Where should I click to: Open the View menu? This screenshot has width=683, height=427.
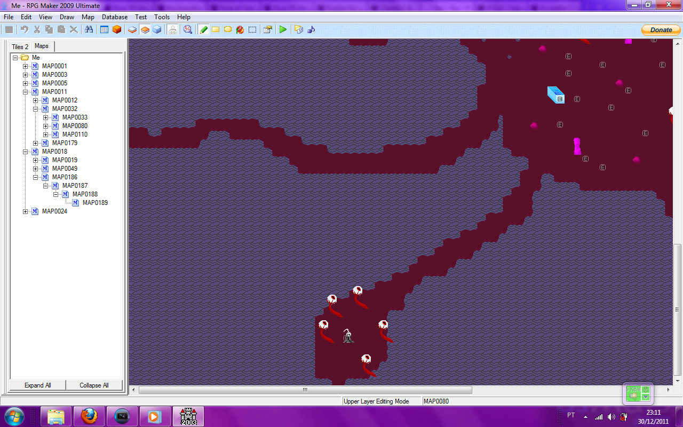pos(46,17)
